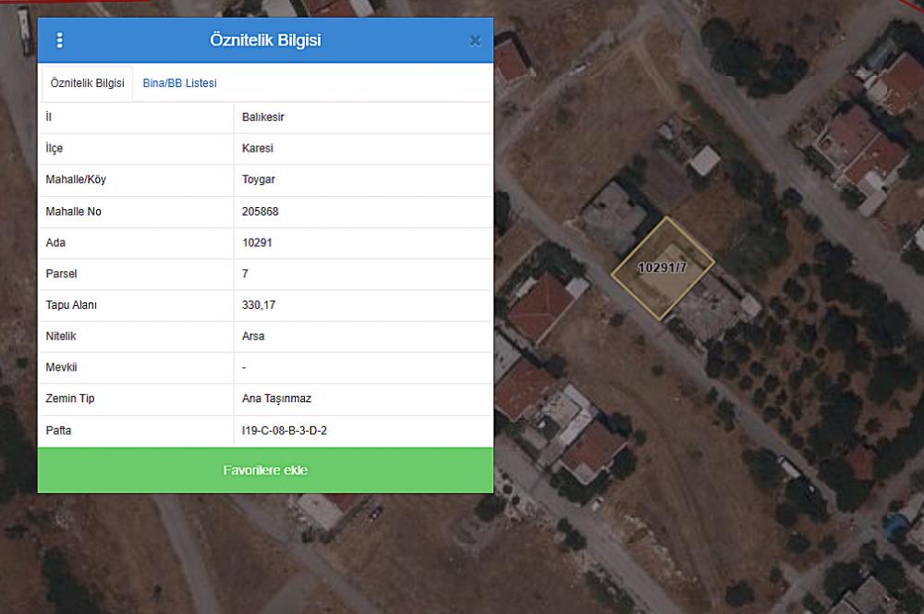Click the Mevkii row label
Screen dimensions: 924x614
(61, 367)
